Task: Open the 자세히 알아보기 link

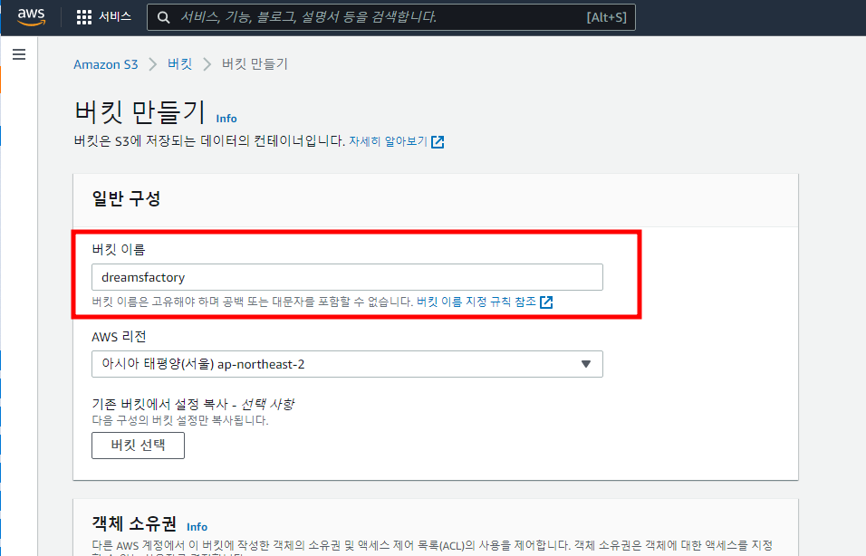Action: (389, 141)
